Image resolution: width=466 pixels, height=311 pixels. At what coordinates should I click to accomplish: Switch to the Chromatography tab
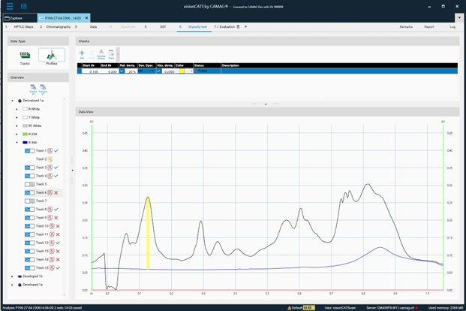coord(59,26)
